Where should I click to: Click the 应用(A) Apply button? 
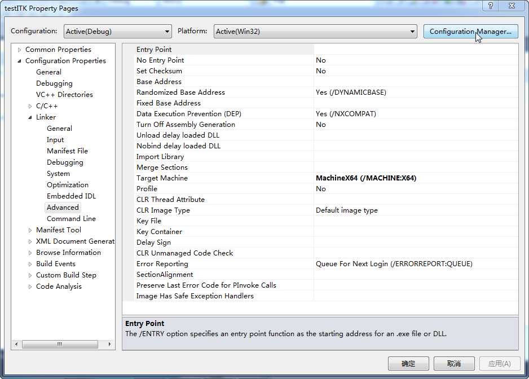coord(499,363)
